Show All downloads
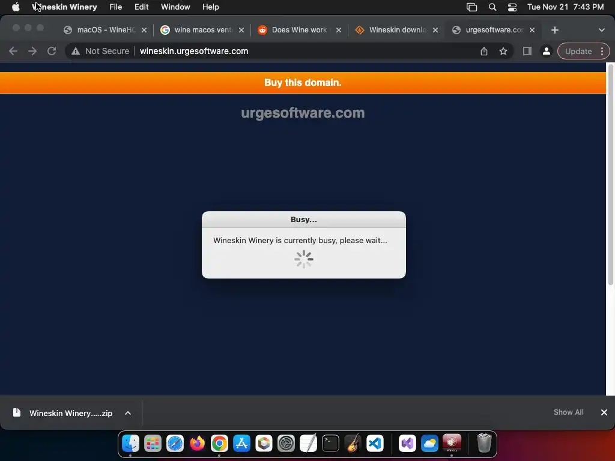This screenshot has height=461, width=615. 568,412
